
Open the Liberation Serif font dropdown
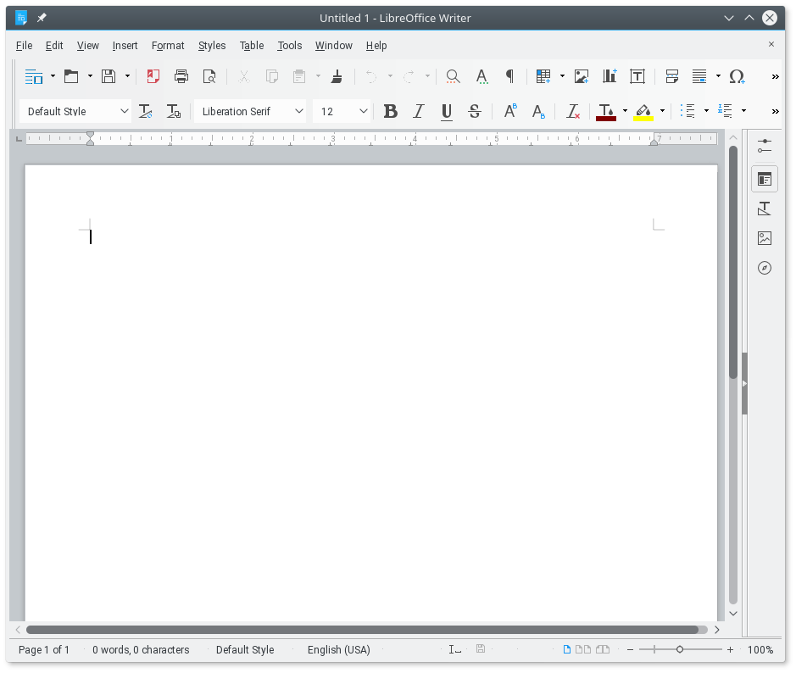(x=298, y=111)
